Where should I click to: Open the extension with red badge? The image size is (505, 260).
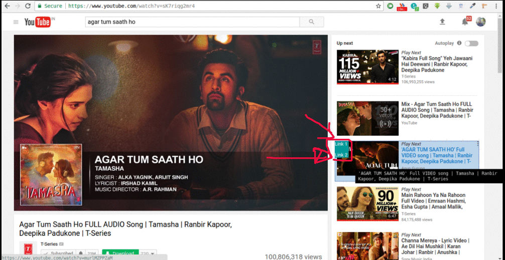click(401, 7)
